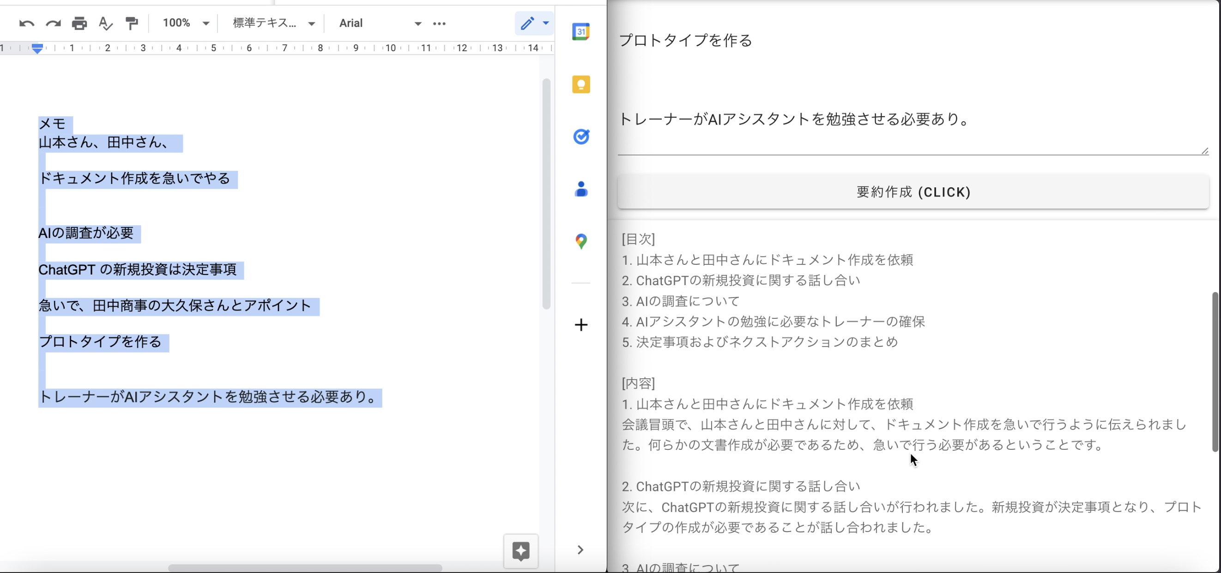Click the Spell check icon

coord(105,23)
